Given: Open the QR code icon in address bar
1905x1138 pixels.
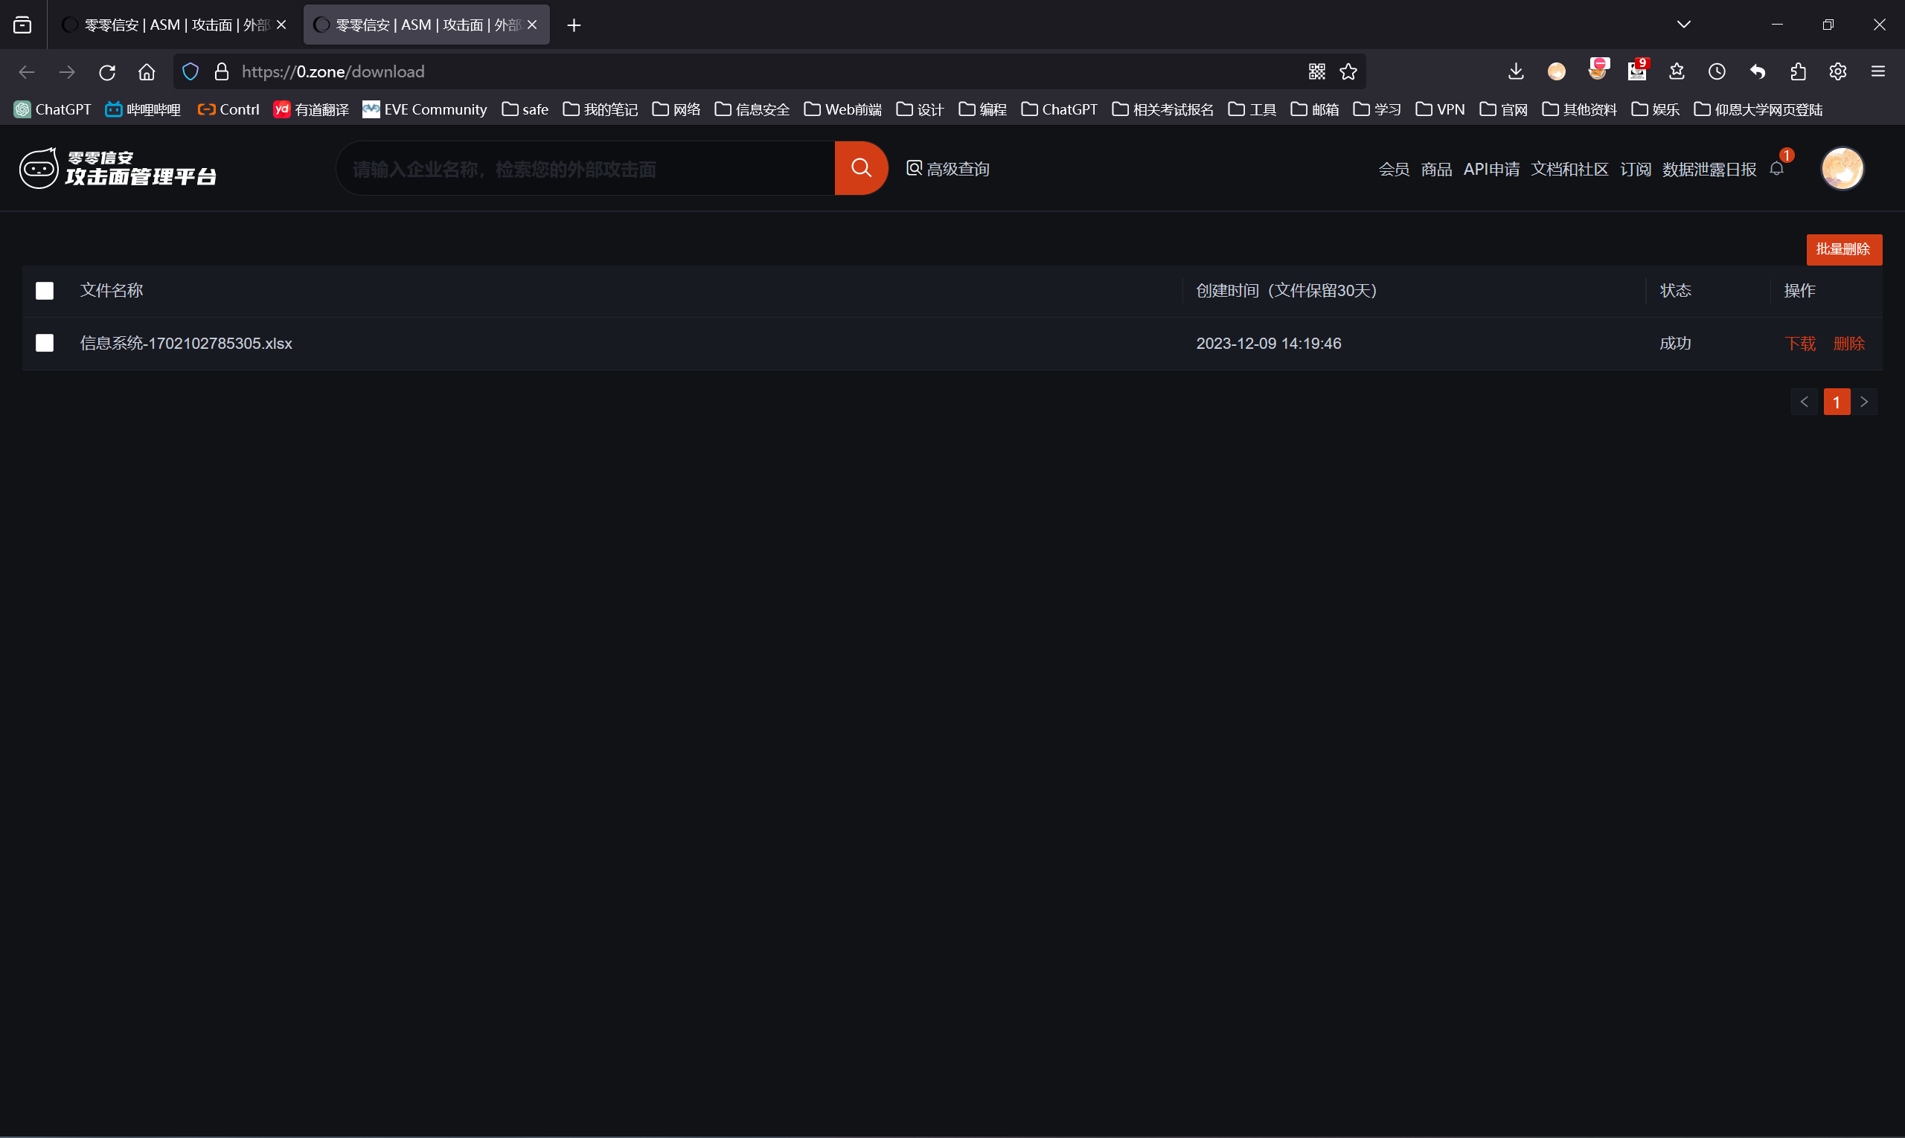Looking at the screenshot, I should pyautogui.click(x=1316, y=72).
